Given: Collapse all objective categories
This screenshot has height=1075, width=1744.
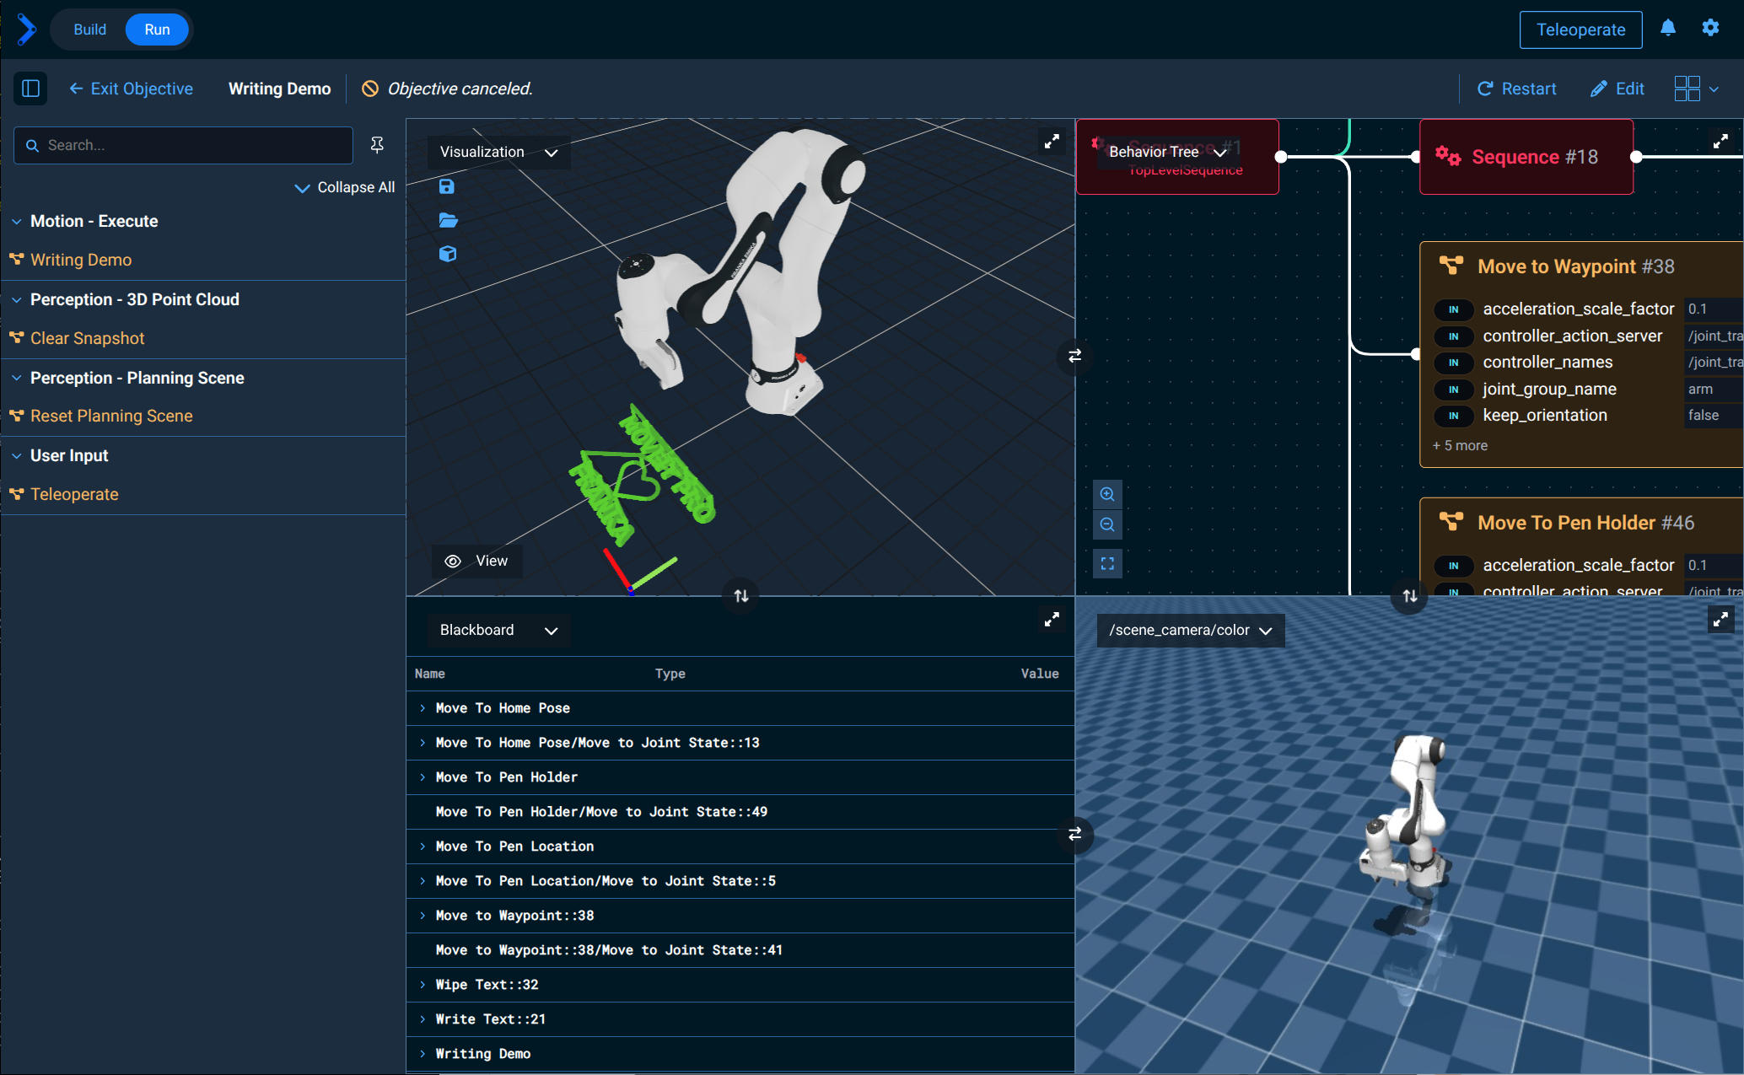Looking at the screenshot, I should click(344, 187).
